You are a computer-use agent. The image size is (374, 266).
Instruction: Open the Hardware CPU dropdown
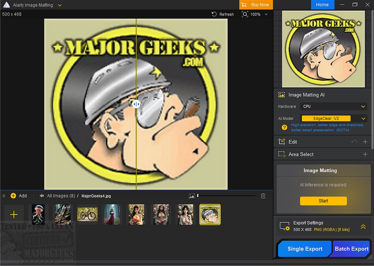point(334,106)
